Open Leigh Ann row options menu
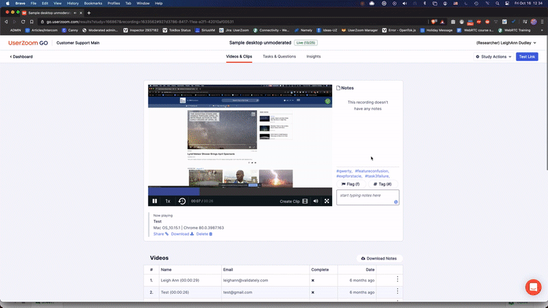The image size is (548, 308). tap(397, 279)
